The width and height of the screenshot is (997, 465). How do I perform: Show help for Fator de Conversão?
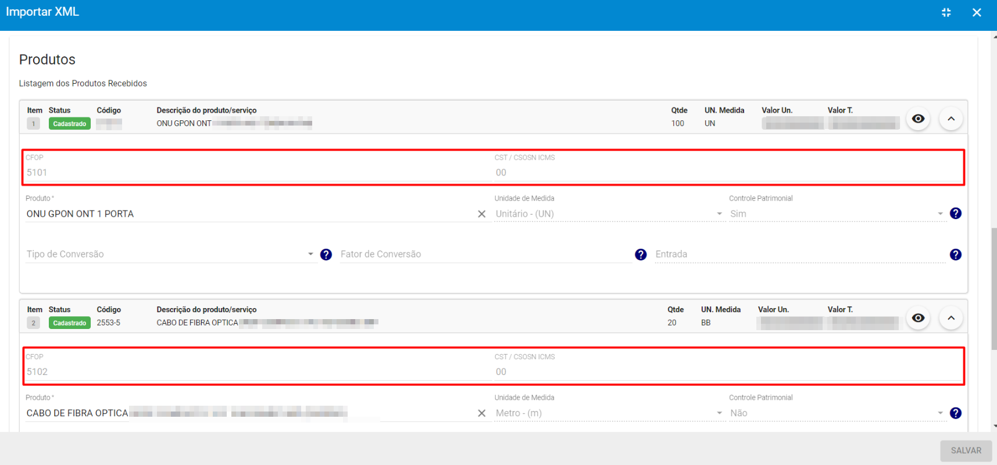641,255
